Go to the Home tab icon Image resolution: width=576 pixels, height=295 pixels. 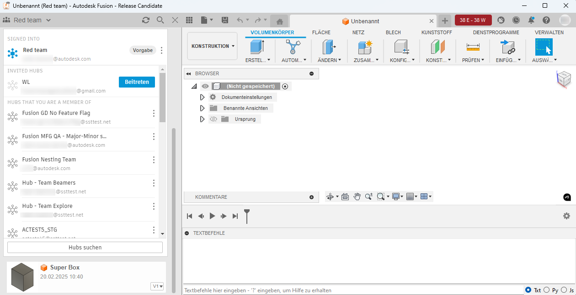pos(279,21)
